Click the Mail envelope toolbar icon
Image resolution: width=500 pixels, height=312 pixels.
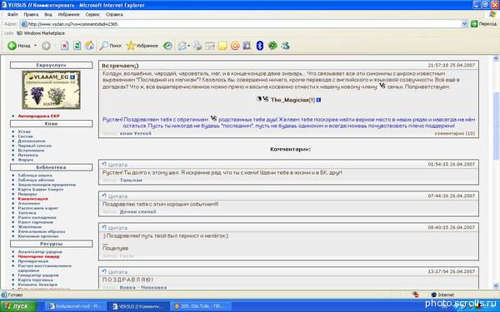[182, 46]
